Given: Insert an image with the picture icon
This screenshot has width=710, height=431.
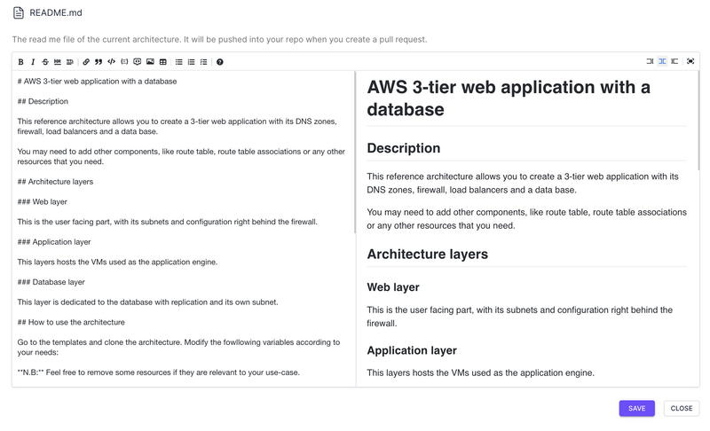Looking at the screenshot, I should [x=150, y=62].
